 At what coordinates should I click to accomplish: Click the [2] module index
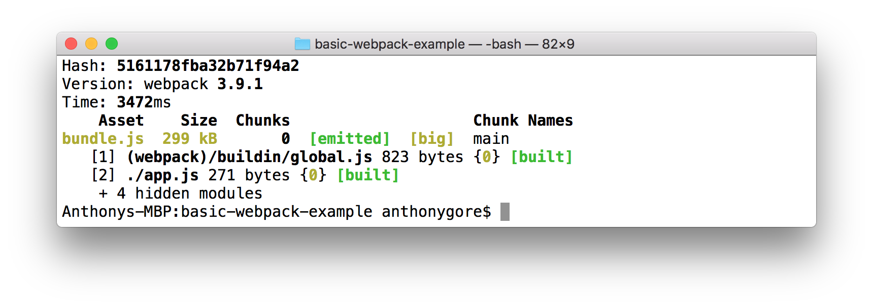coord(103,175)
